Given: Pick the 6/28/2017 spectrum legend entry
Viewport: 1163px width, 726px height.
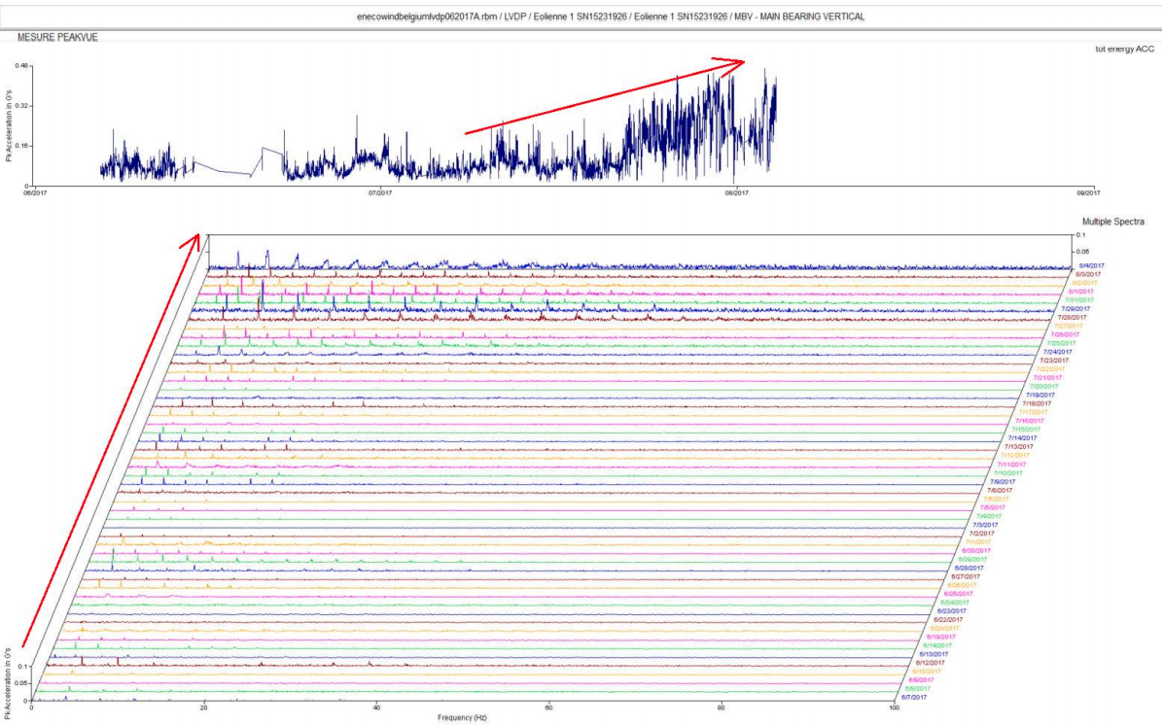Looking at the screenshot, I should click(968, 568).
